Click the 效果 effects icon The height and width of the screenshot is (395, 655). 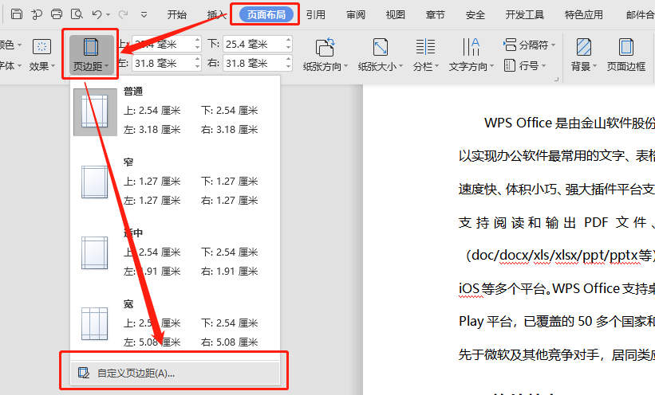(41, 47)
